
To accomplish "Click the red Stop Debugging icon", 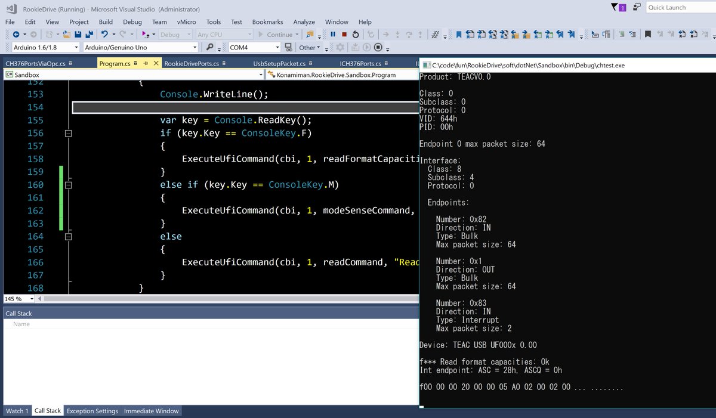I will 344,35.
